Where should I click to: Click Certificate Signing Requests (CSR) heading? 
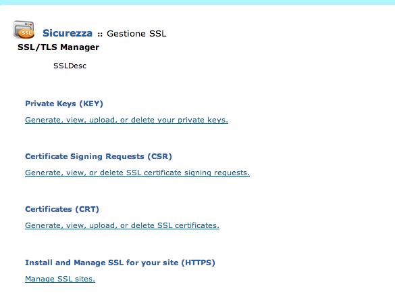(99, 156)
